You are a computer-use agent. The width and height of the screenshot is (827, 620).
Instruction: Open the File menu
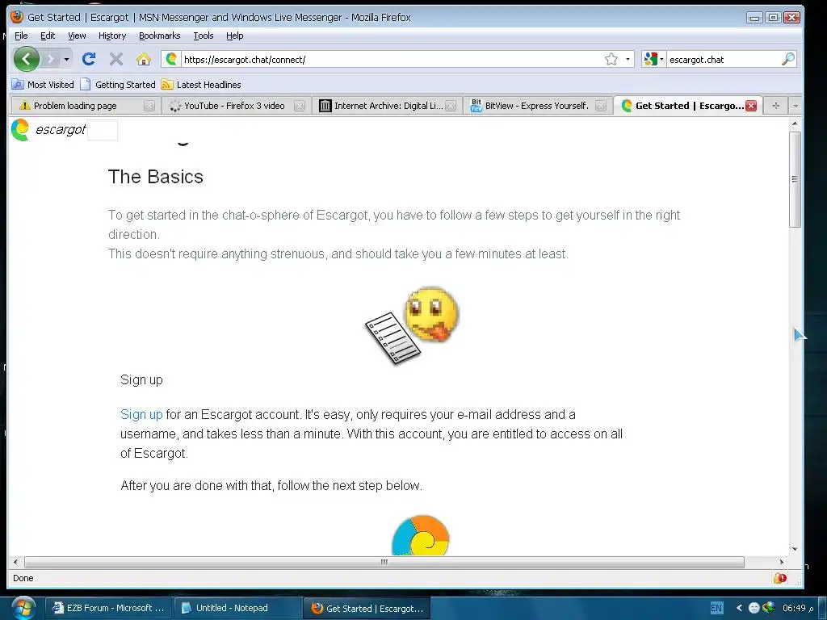click(21, 36)
